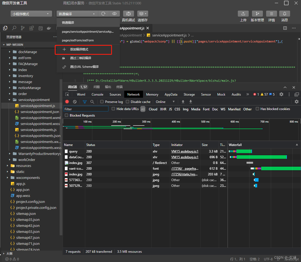The width and height of the screenshot is (301, 262).
Task: Open the messages bell icon
Action: (284, 14)
